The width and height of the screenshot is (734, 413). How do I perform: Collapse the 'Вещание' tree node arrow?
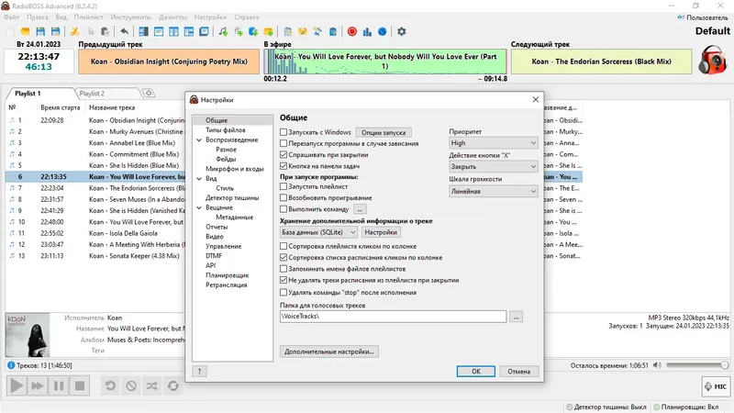tap(199, 207)
